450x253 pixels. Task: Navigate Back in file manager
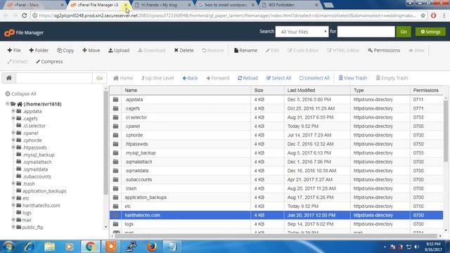(190, 78)
